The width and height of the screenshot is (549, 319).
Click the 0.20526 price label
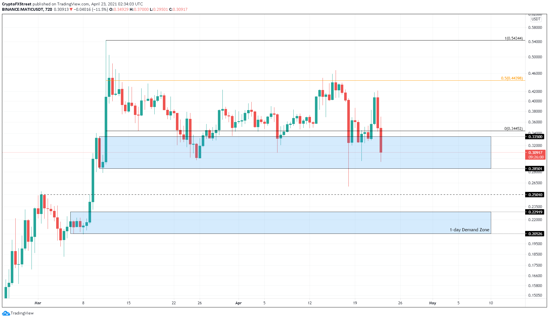click(x=535, y=234)
